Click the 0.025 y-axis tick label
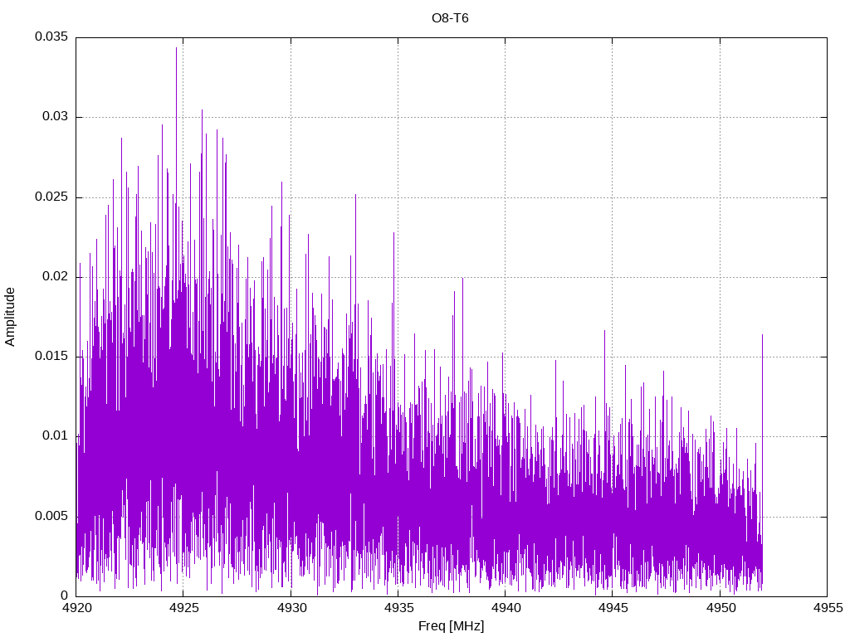The image size is (850, 637). point(51,197)
